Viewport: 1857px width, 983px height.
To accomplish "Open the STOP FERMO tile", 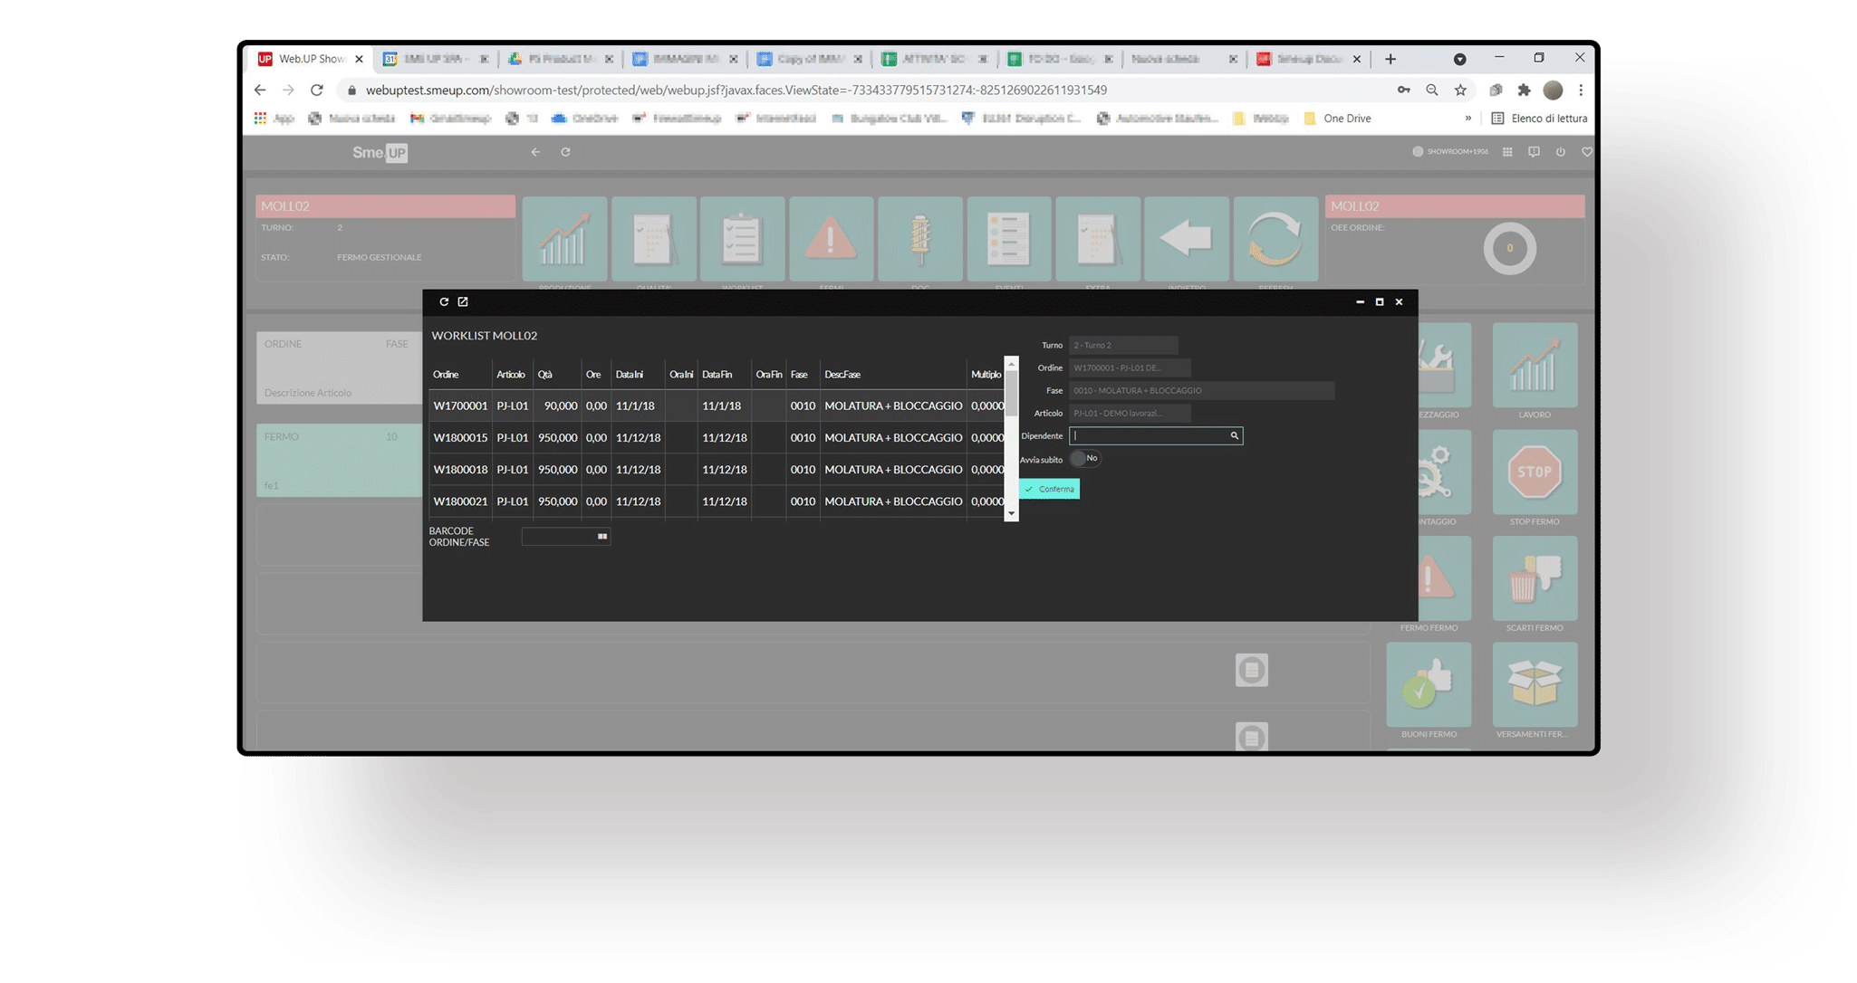I will [x=1534, y=473].
